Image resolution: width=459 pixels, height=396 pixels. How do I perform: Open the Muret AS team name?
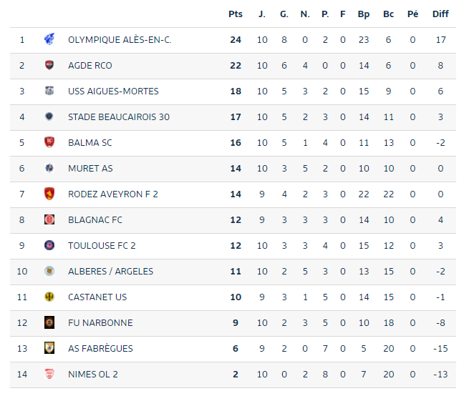[90, 169]
